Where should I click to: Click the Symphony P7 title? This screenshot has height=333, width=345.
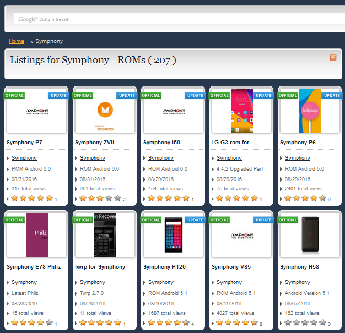[24, 143]
